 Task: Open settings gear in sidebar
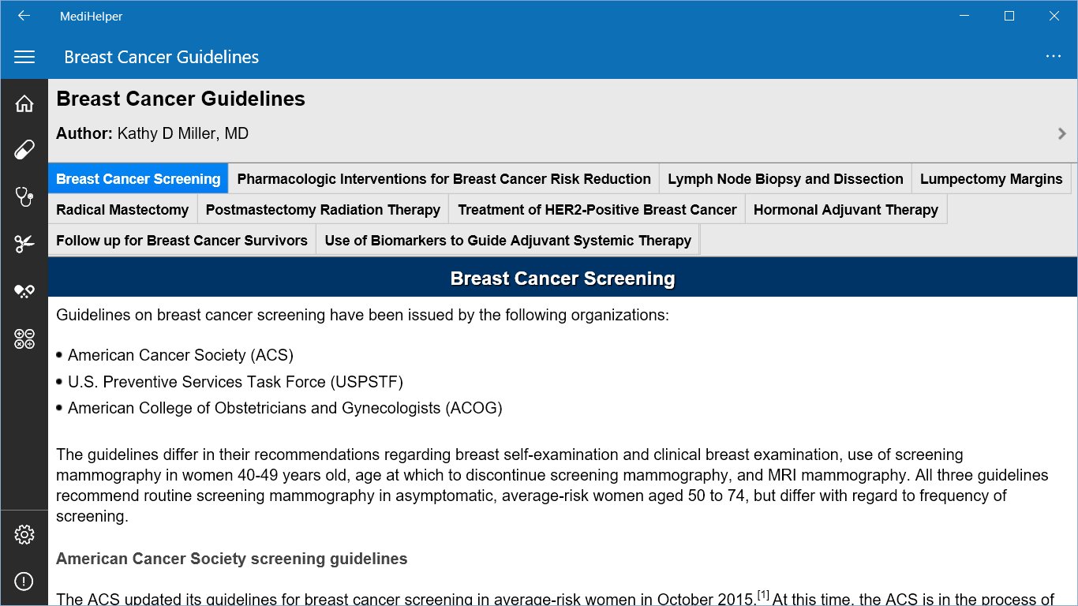point(24,535)
